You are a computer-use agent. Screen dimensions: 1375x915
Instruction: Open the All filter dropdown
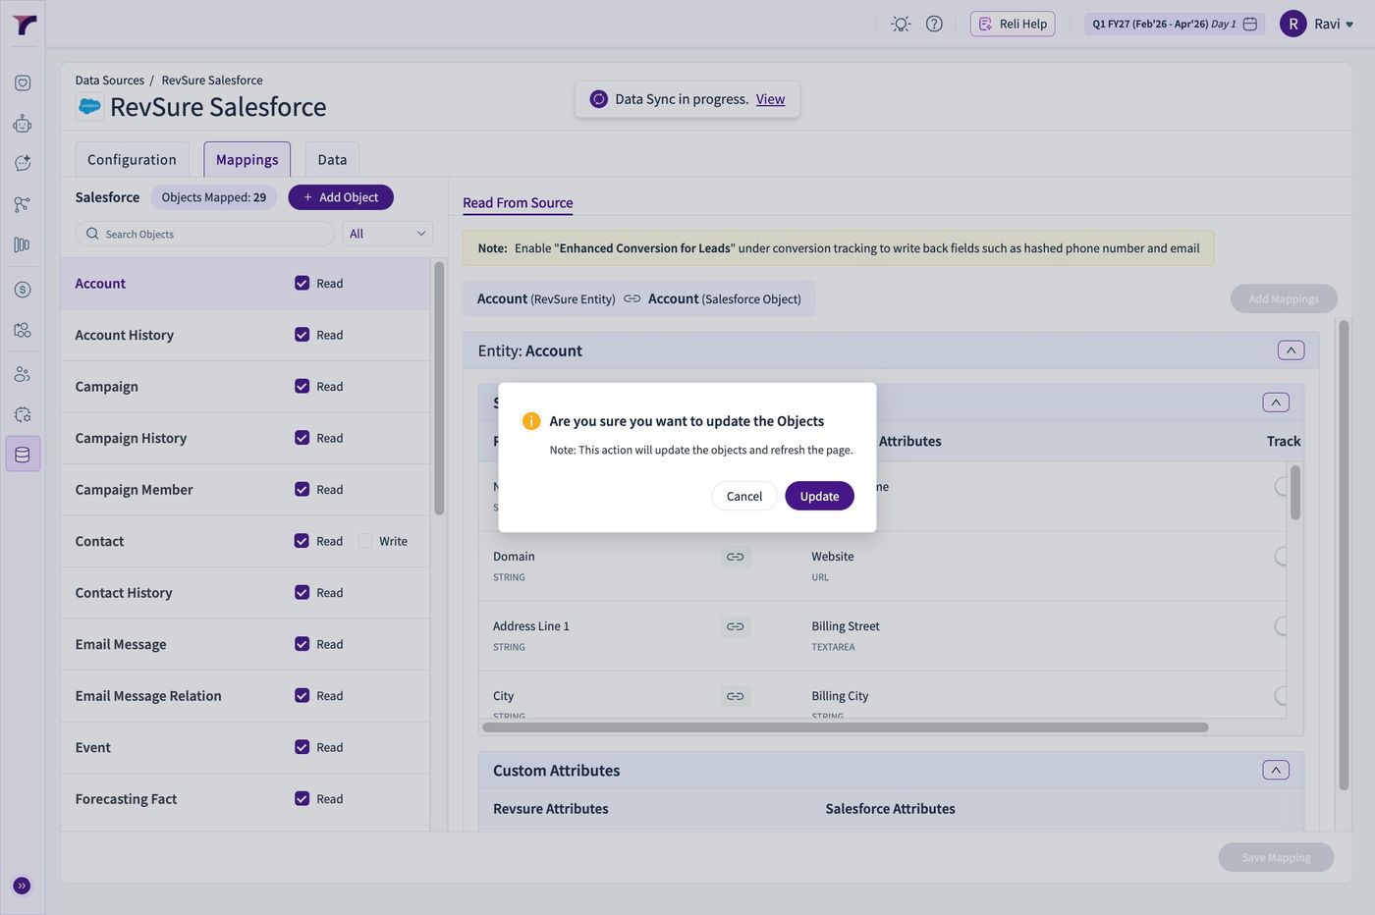(387, 234)
